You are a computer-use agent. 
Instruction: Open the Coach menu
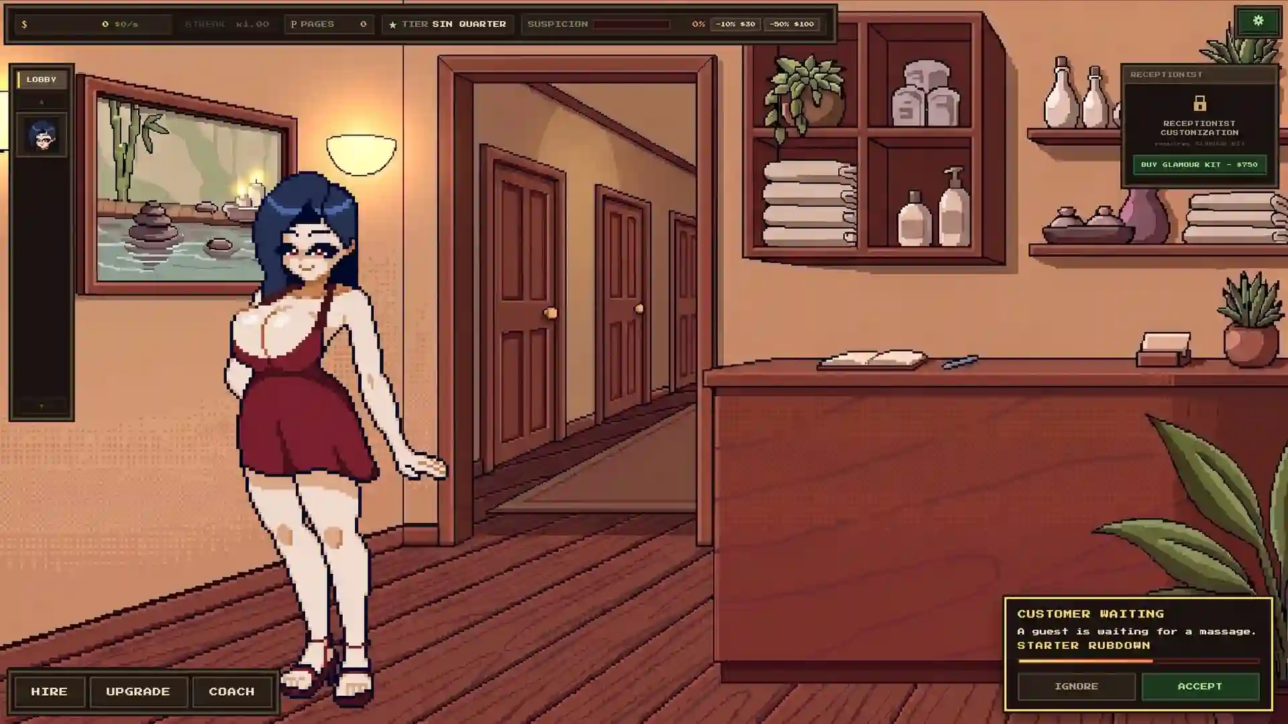coord(231,691)
